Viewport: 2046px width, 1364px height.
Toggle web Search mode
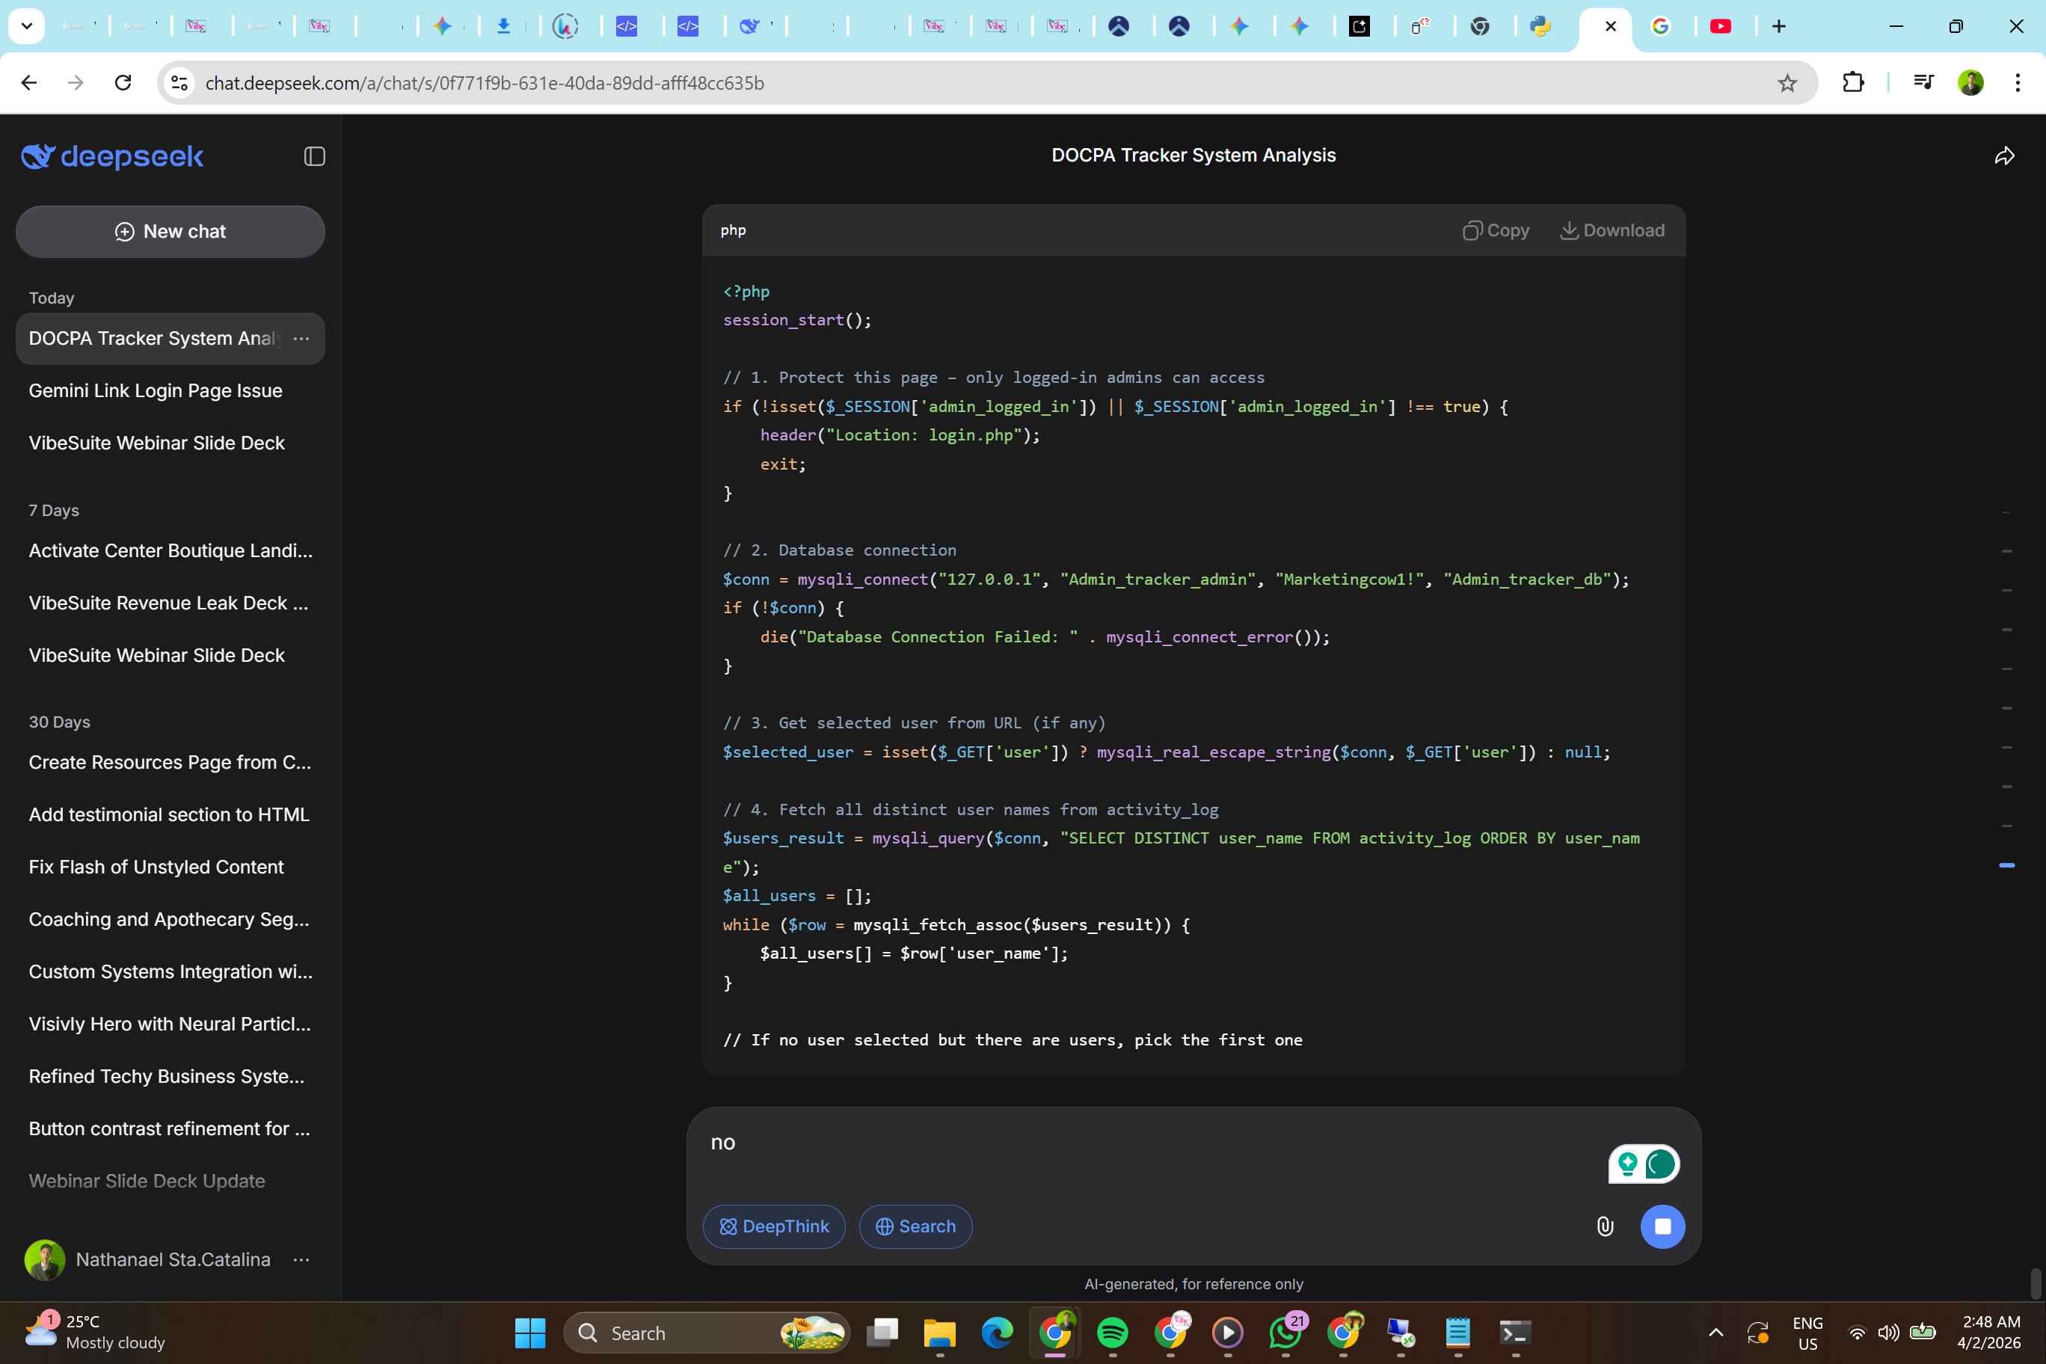915,1226
